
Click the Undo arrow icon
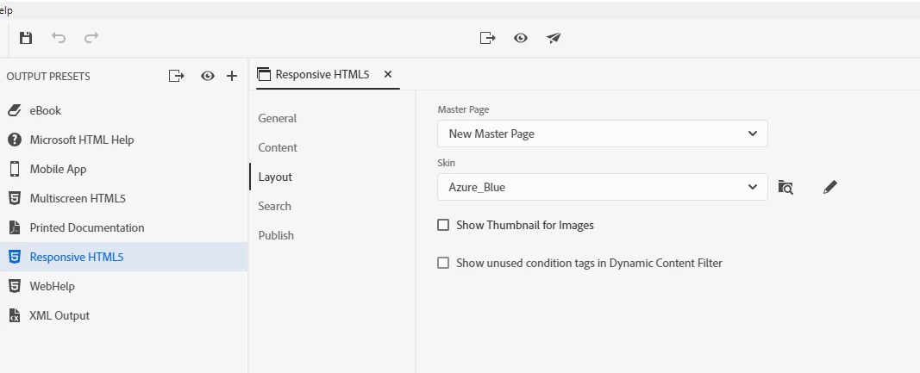click(x=59, y=38)
